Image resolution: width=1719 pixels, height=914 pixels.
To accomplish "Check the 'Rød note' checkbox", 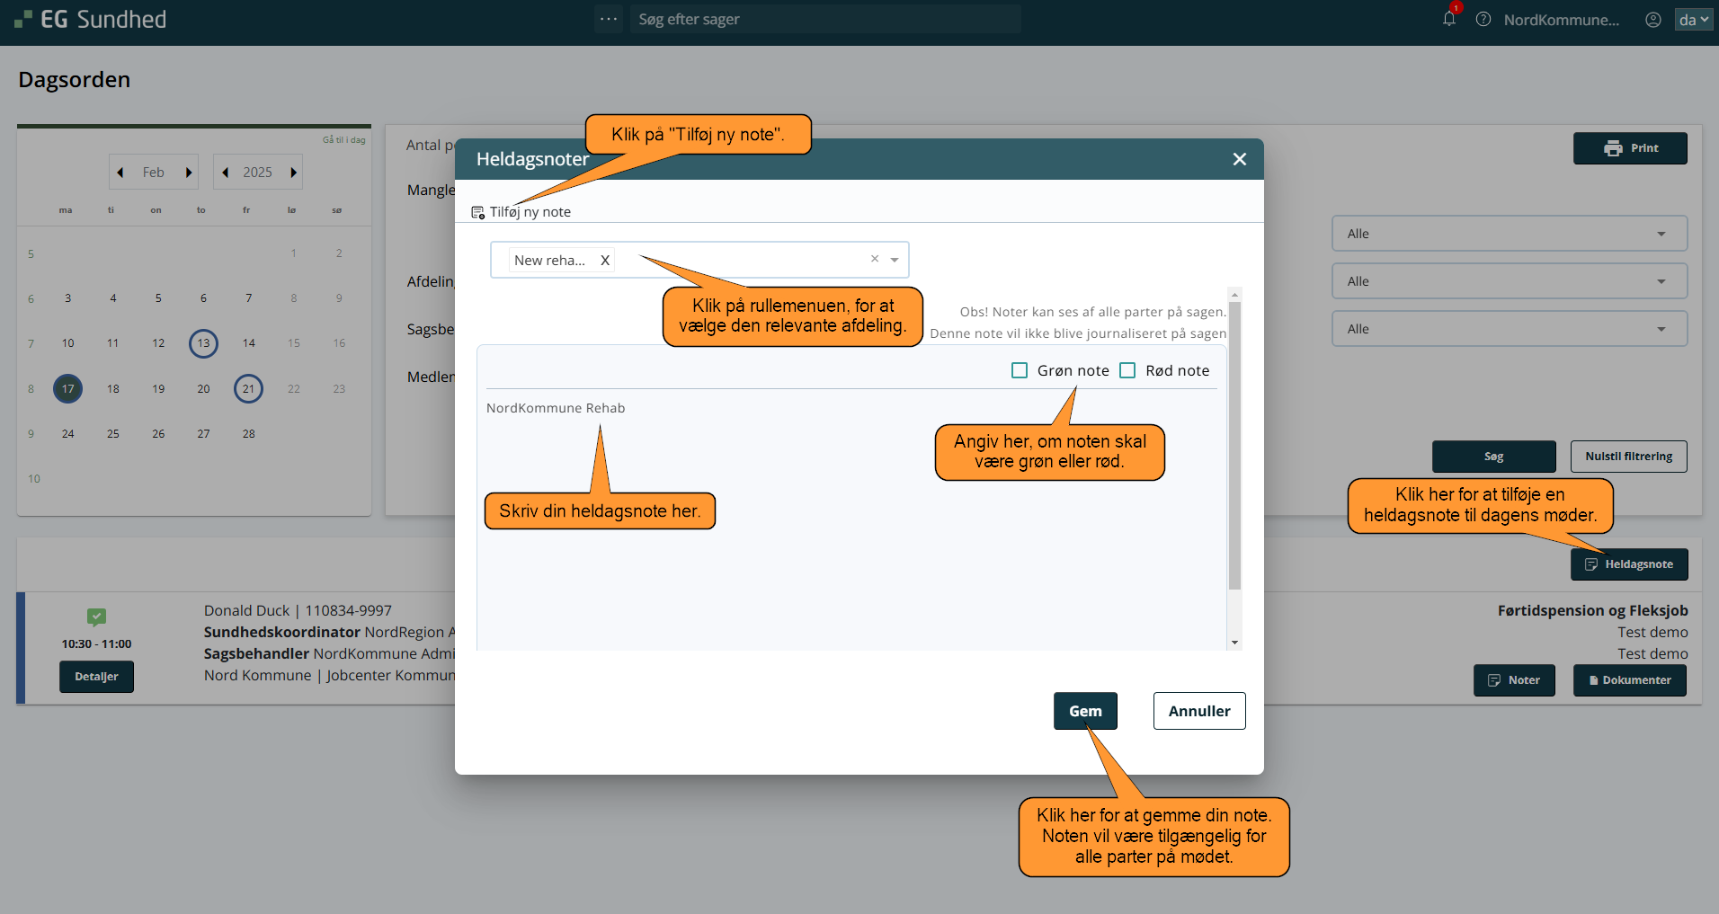I will pos(1127,370).
